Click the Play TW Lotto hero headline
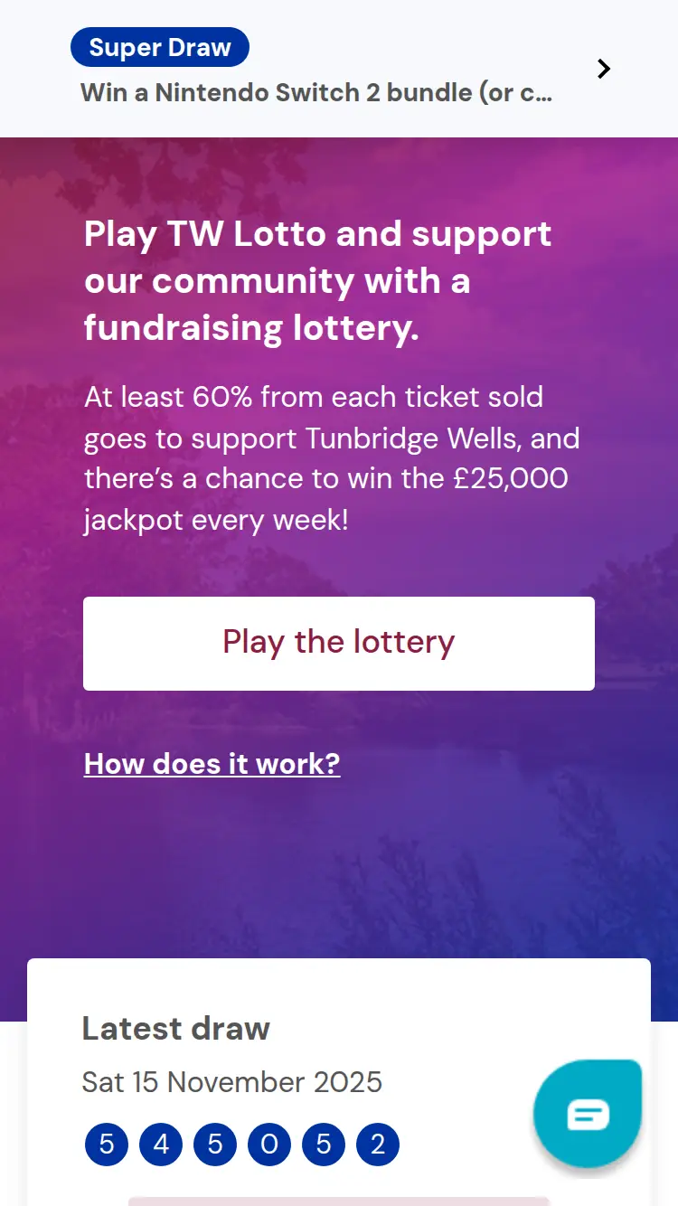 pyautogui.click(x=317, y=281)
